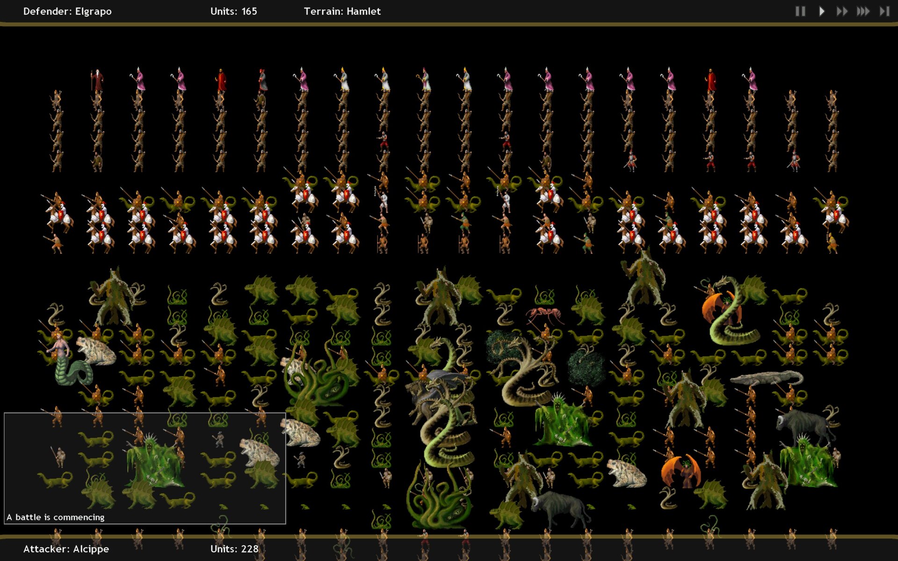Select the grey crocodile unit
This screenshot has height=561, width=898.
pos(766,378)
